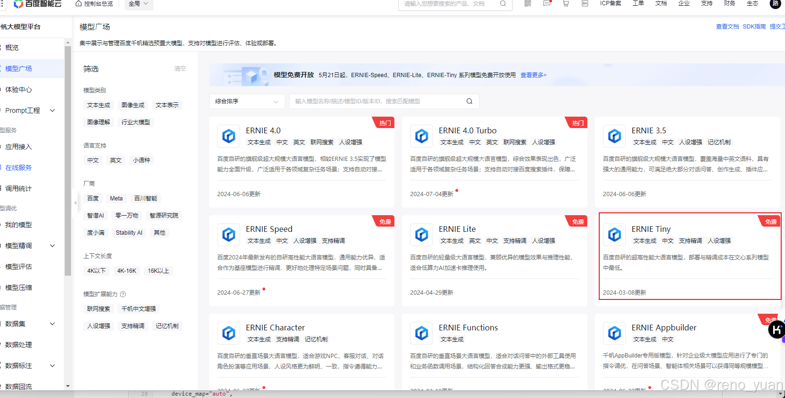The width and height of the screenshot is (785, 398).
Task: Toggle the Meta vendor filter
Action: [x=116, y=199]
